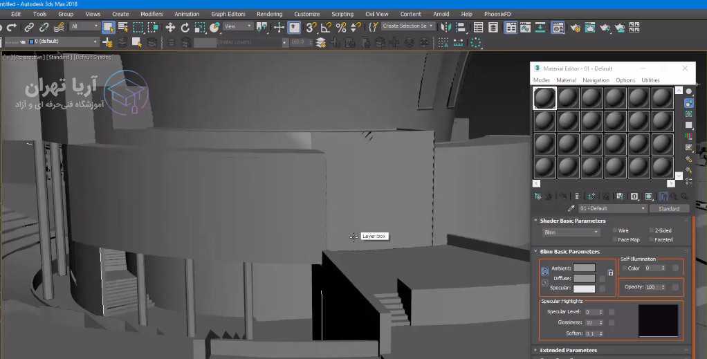The height and width of the screenshot is (359, 707).
Task: Click the Redo arrow in main toolbar
Action: (11, 28)
